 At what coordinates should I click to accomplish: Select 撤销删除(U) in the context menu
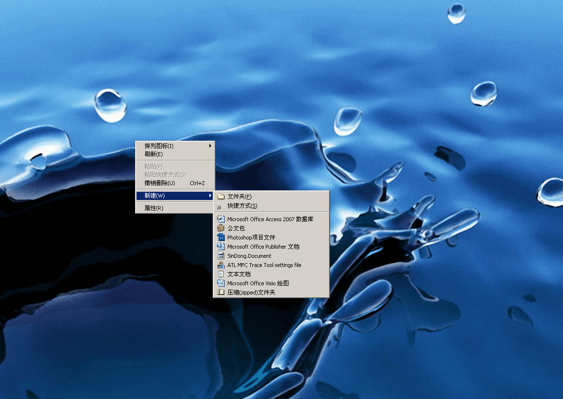tap(175, 183)
